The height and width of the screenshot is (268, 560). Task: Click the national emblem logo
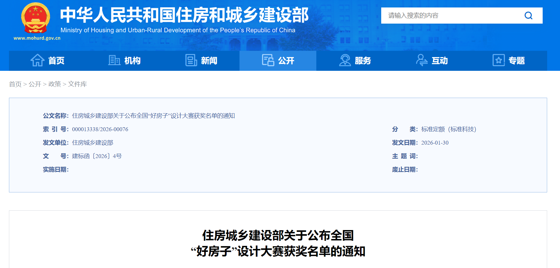click(x=36, y=19)
